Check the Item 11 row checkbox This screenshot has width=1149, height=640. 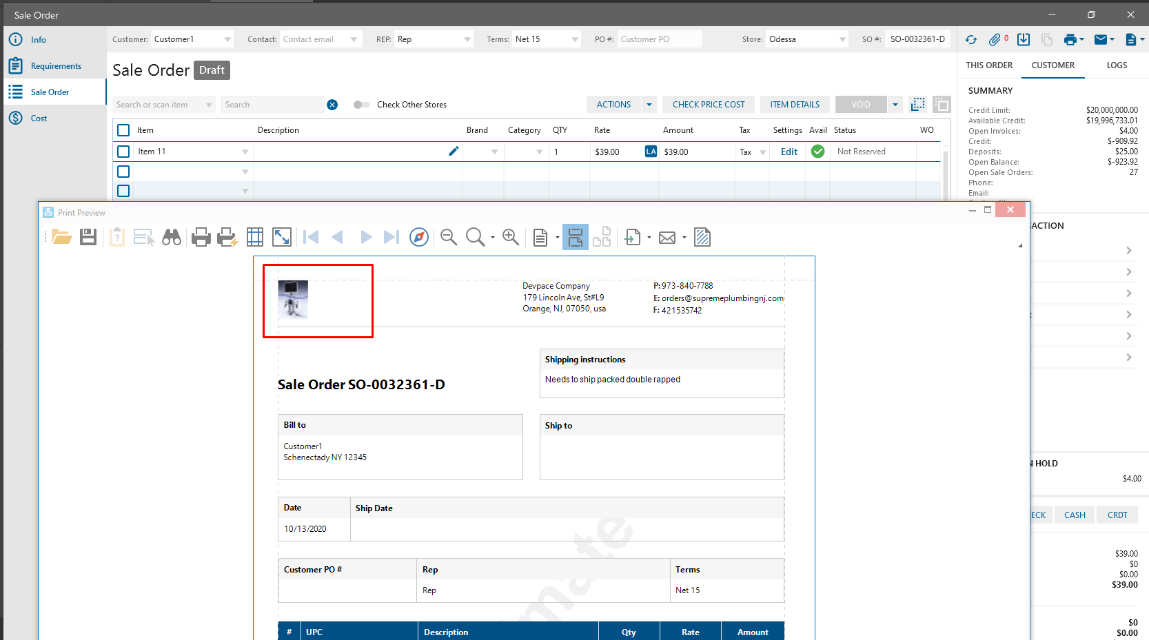tap(123, 152)
